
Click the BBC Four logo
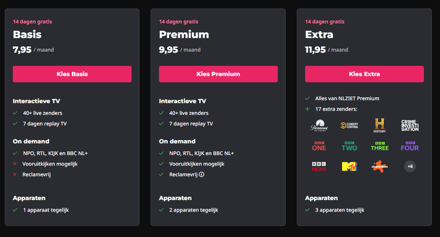410,146
